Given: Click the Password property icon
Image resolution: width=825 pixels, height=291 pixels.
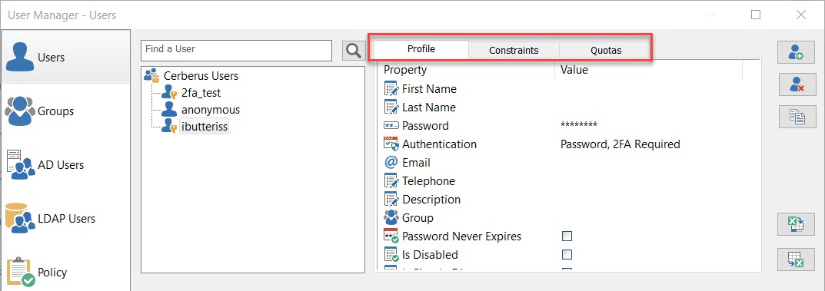Looking at the screenshot, I should click(391, 126).
